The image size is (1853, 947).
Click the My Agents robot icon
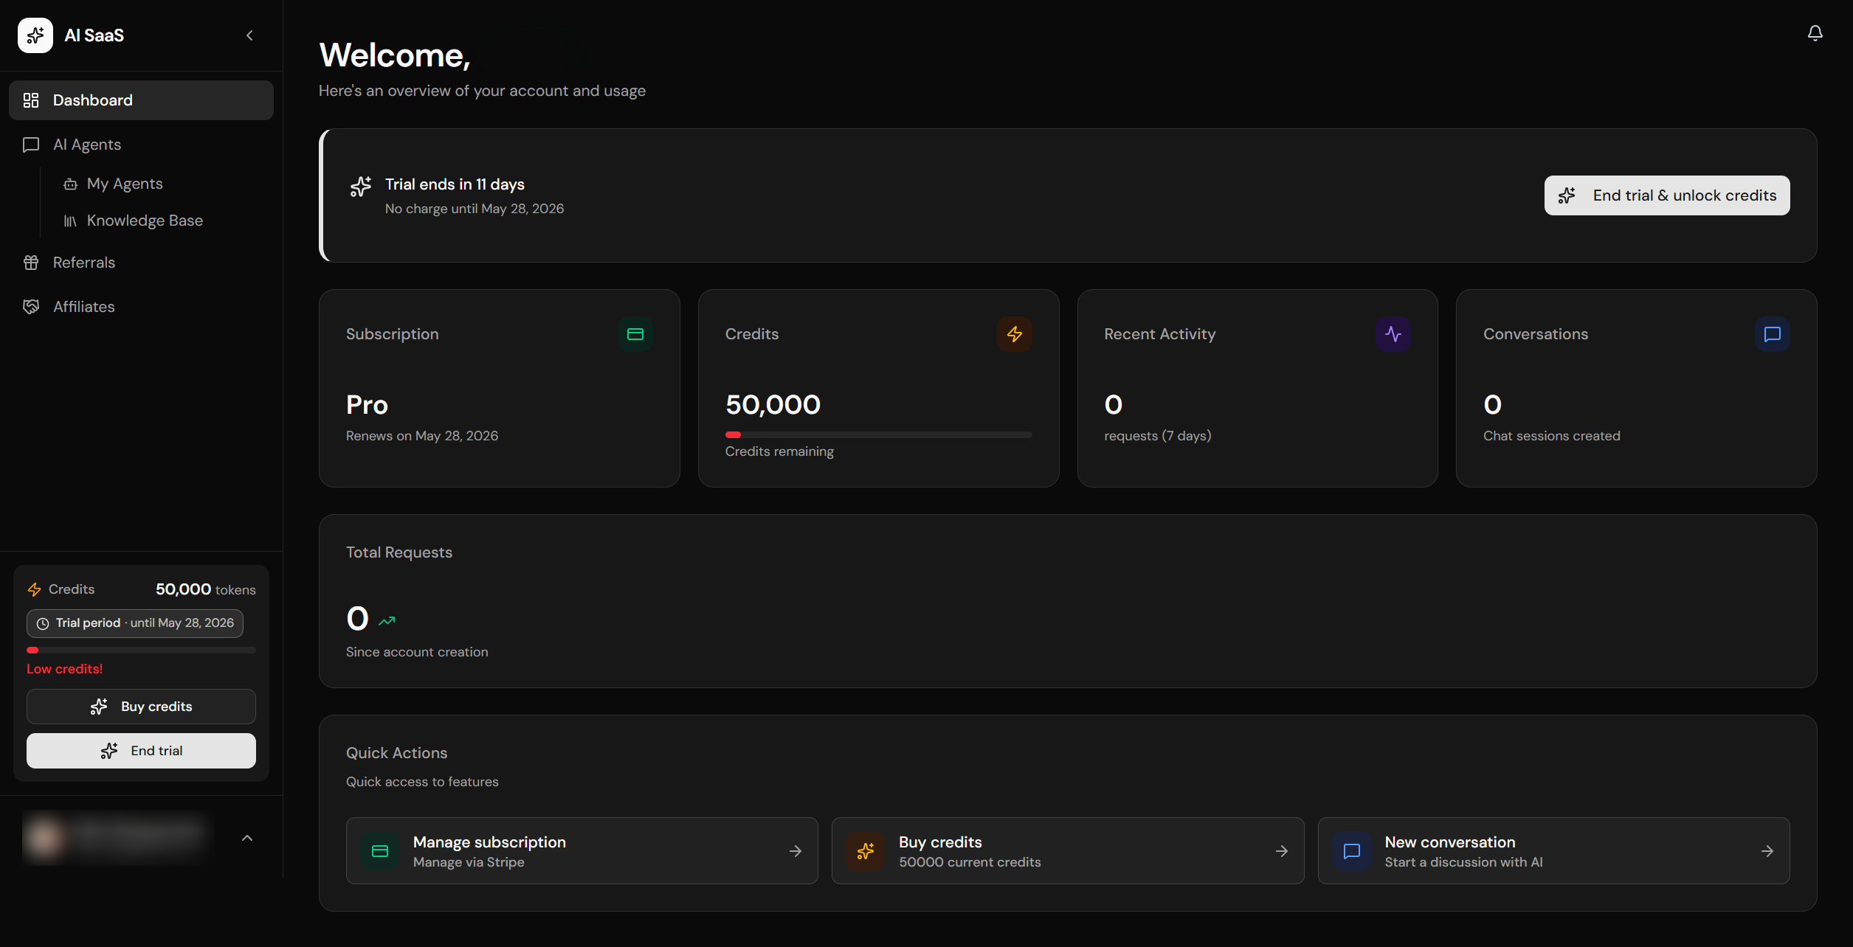click(x=70, y=184)
